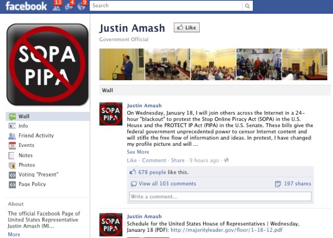
Task: Open the majorityleader.gov floor PDF link
Action: click(227, 230)
